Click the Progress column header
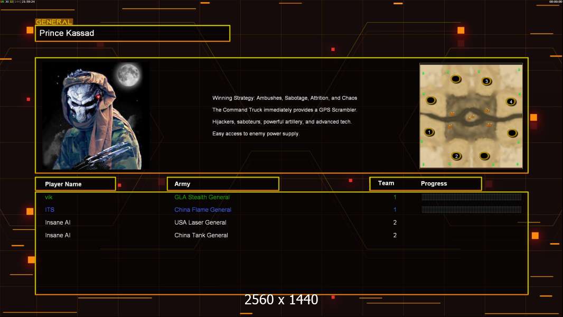This screenshot has height=317, width=563. click(x=434, y=183)
